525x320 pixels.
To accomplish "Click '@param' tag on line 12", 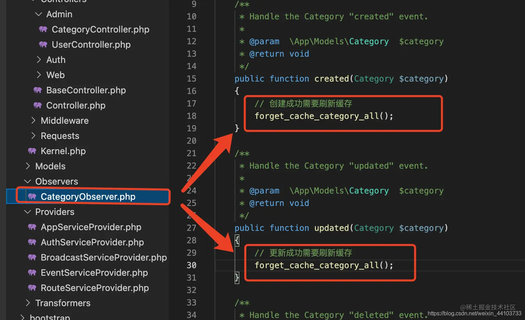I will pyautogui.click(x=264, y=41).
